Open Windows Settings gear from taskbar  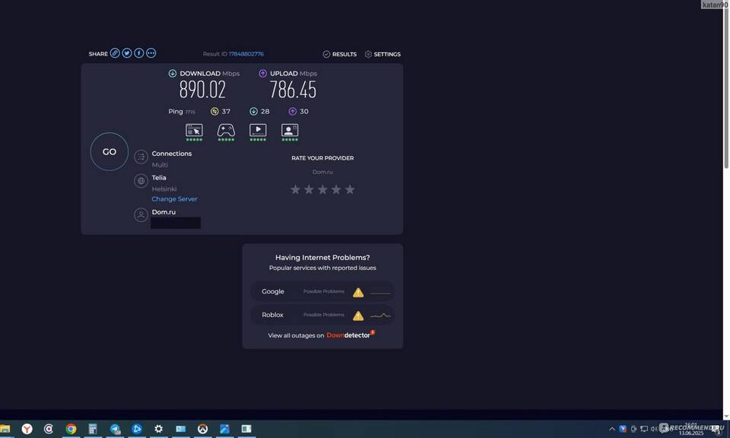pos(159,429)
